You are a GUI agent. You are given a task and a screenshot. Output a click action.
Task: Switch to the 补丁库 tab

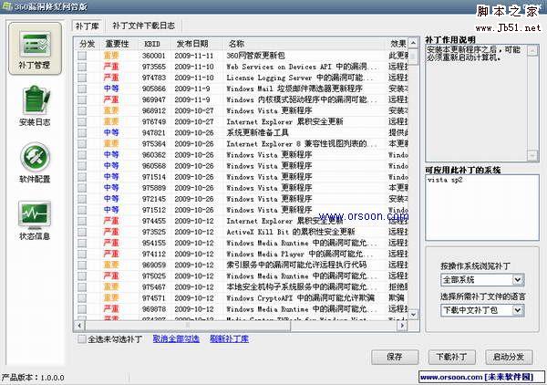(88, 26)
